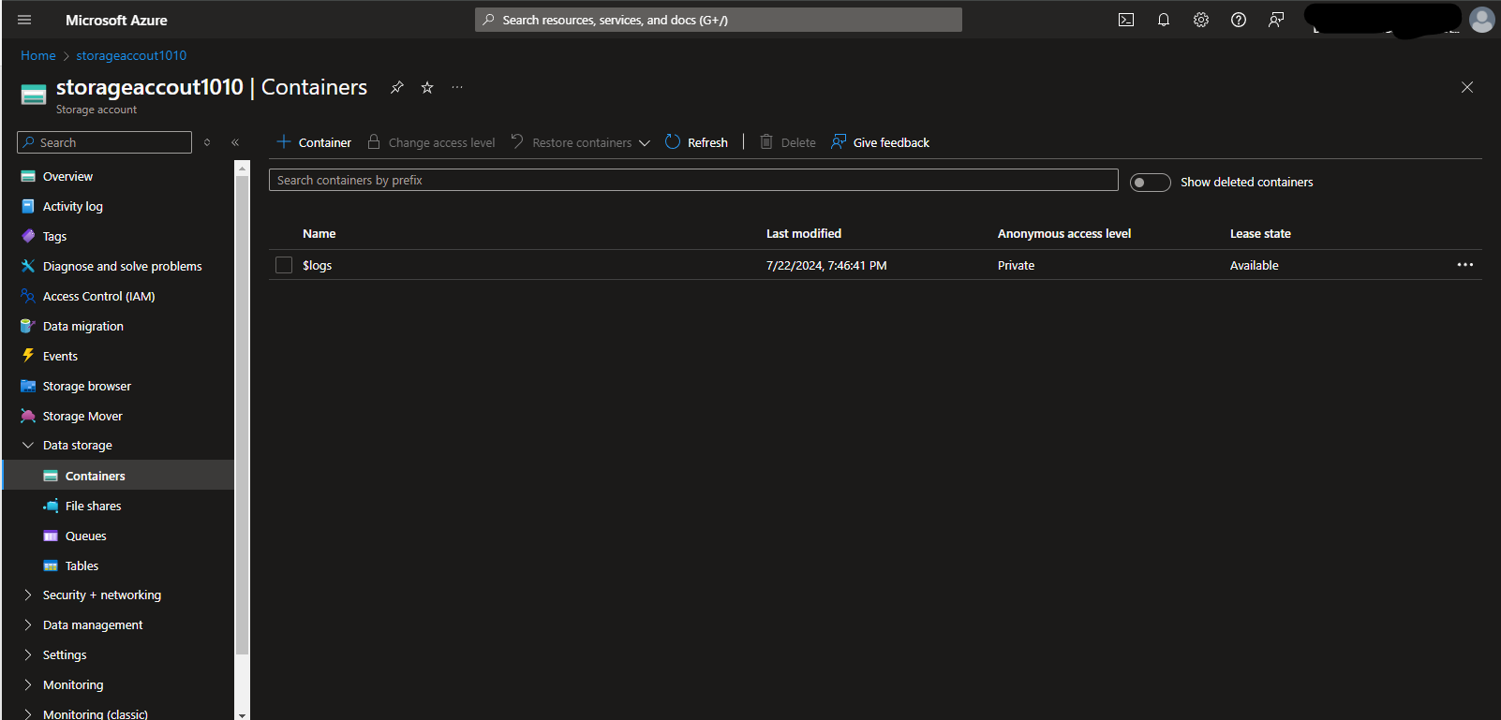1501x720 pixels.
Task: Expand the Monitoring (classic) section
Action: click(x=28, y=713)
